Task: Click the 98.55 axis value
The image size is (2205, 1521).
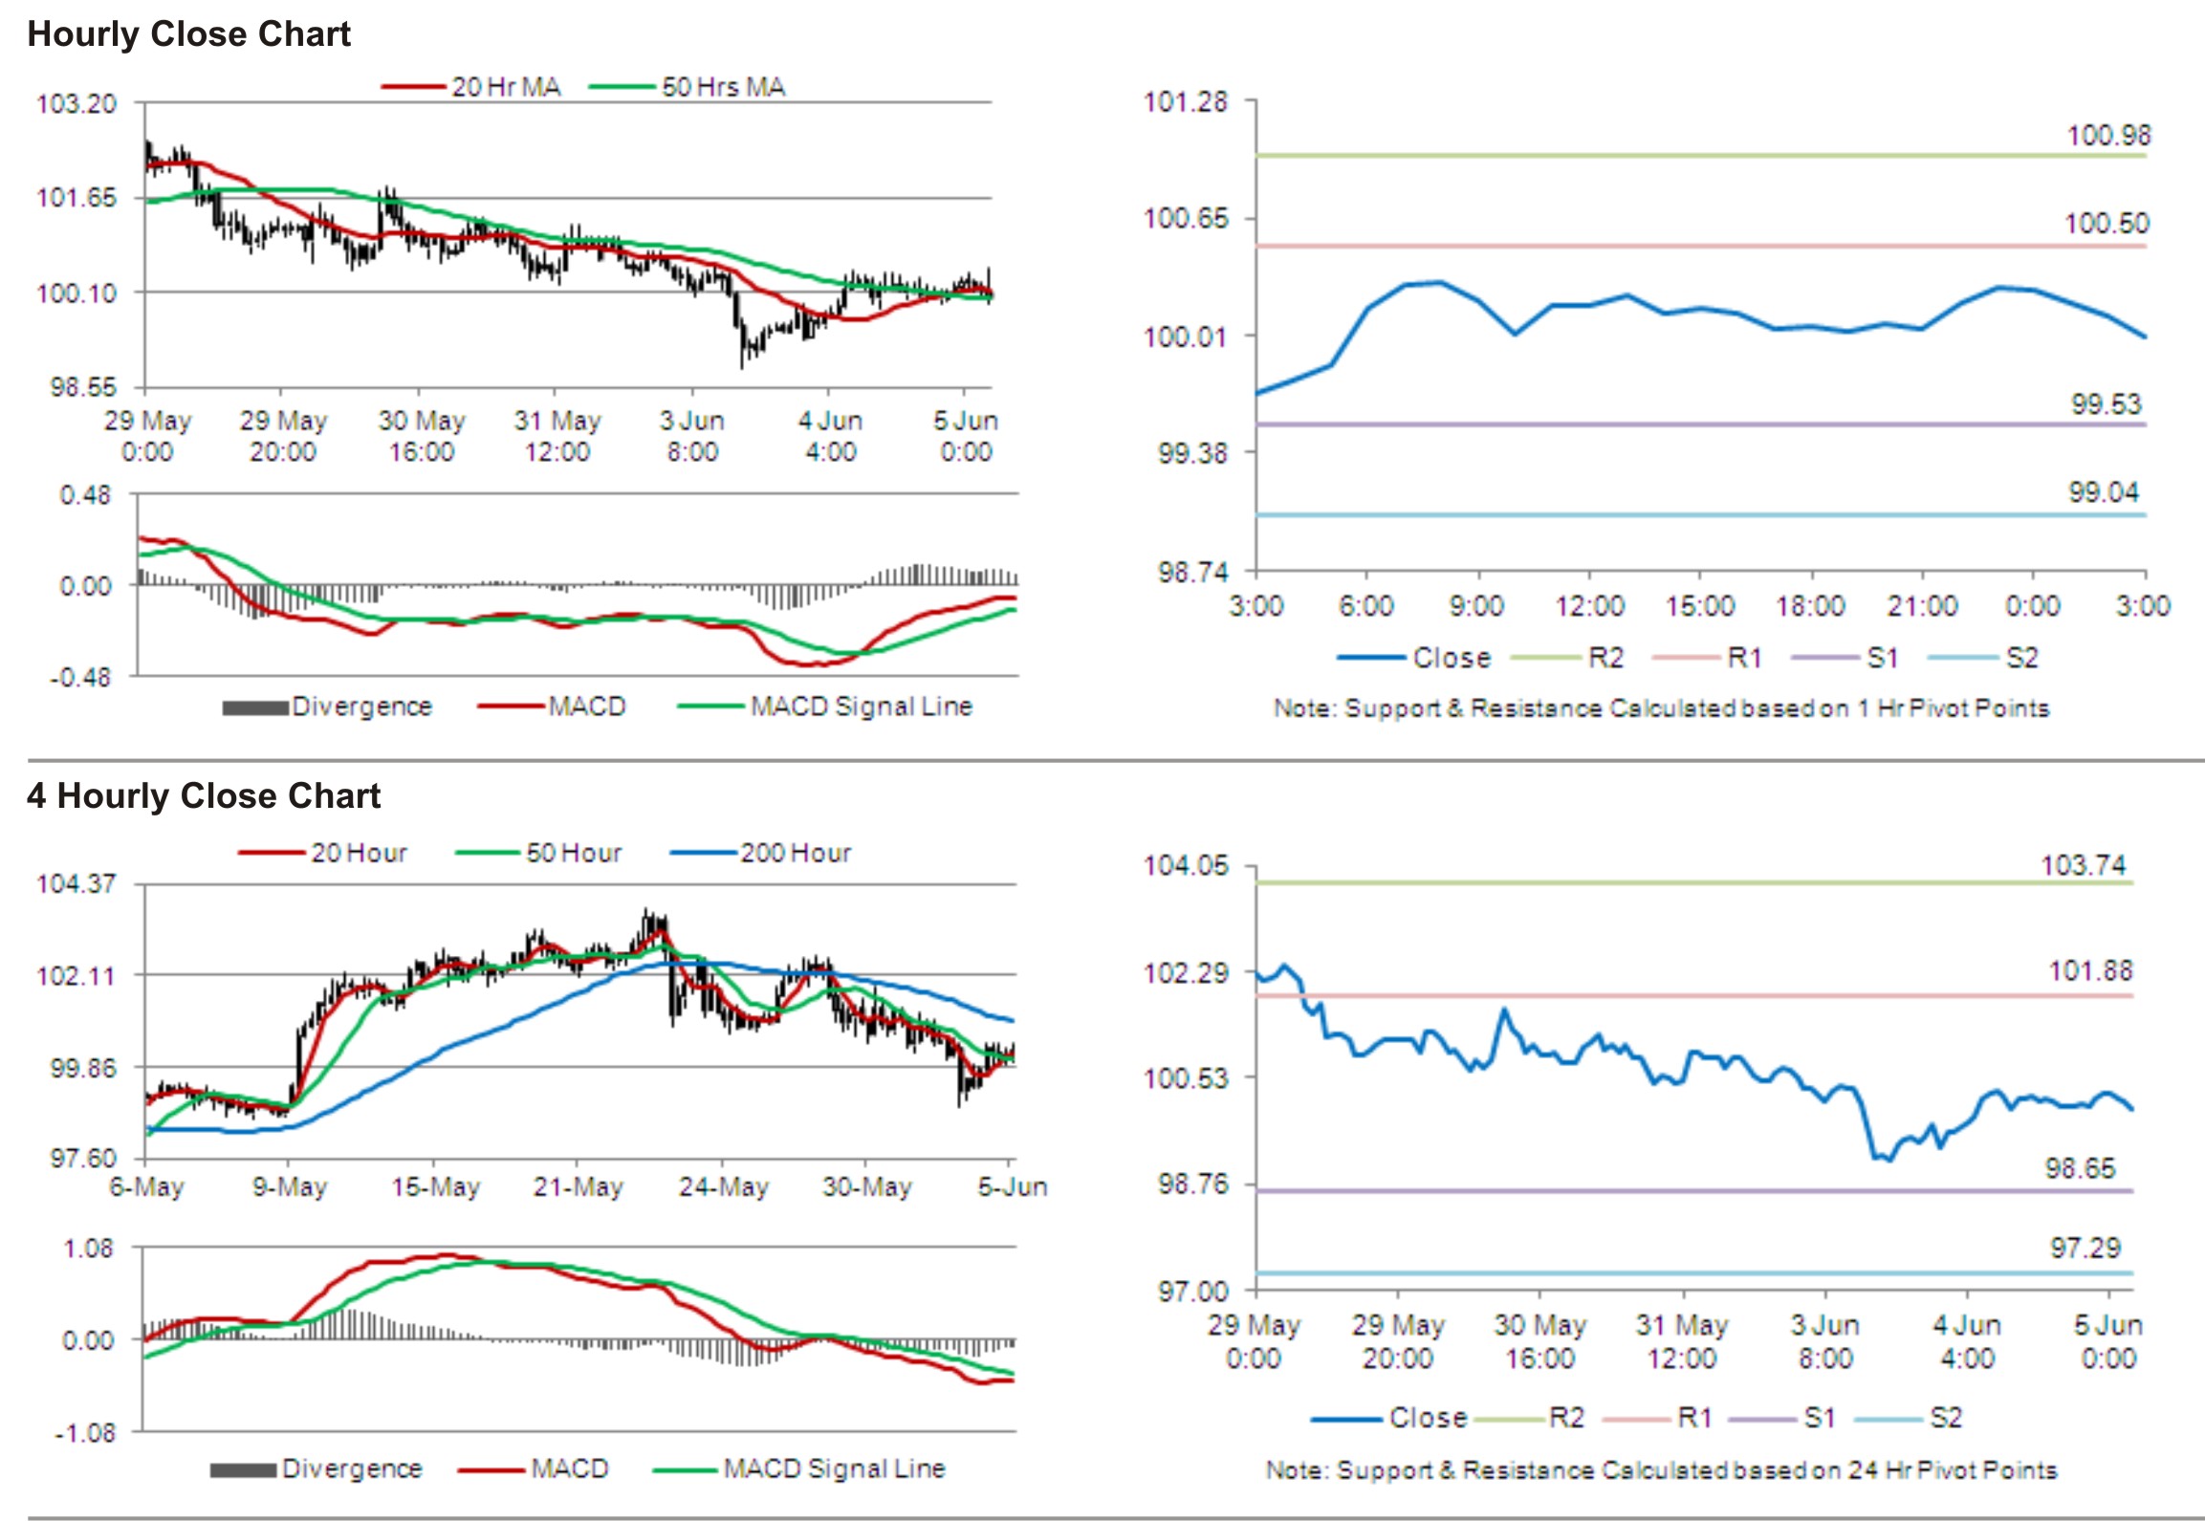Action: 83,387
